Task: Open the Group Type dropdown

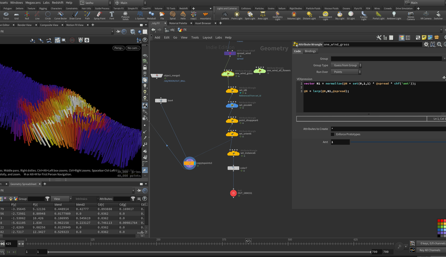Action: click(347, 66)
